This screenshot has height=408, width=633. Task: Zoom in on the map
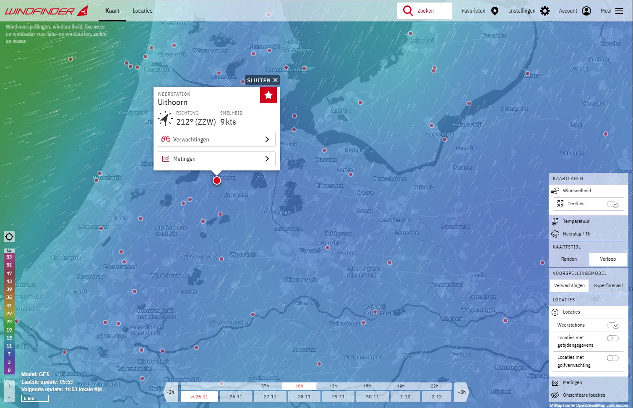tap(9, 386)
